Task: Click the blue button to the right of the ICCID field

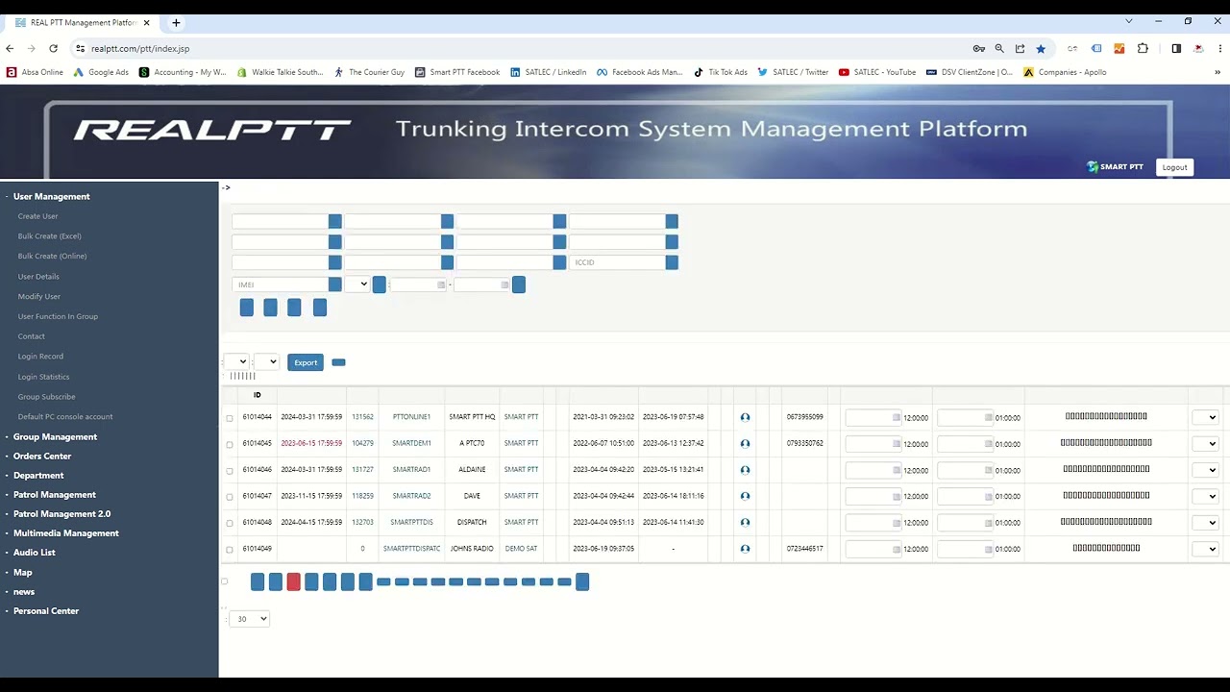Action: point(672,262)
